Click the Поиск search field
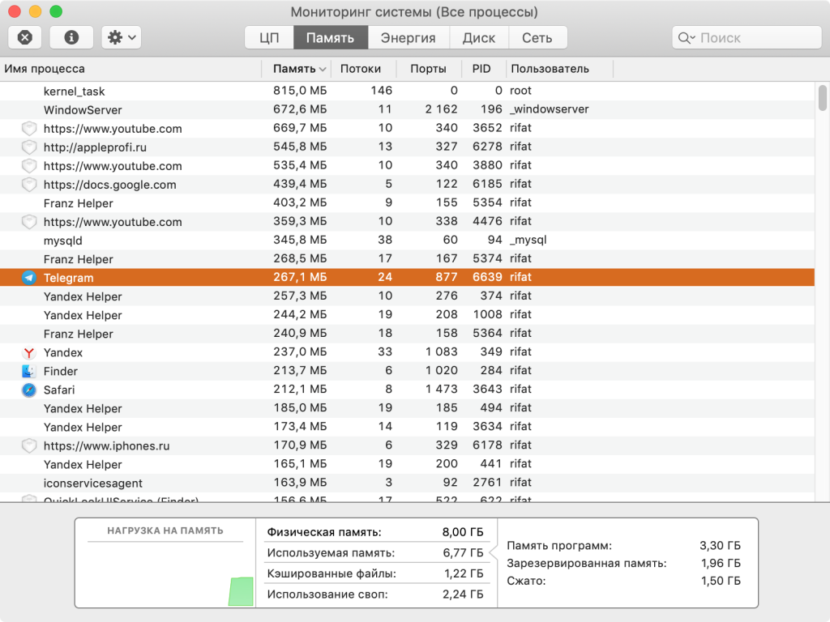 (747, 37)
